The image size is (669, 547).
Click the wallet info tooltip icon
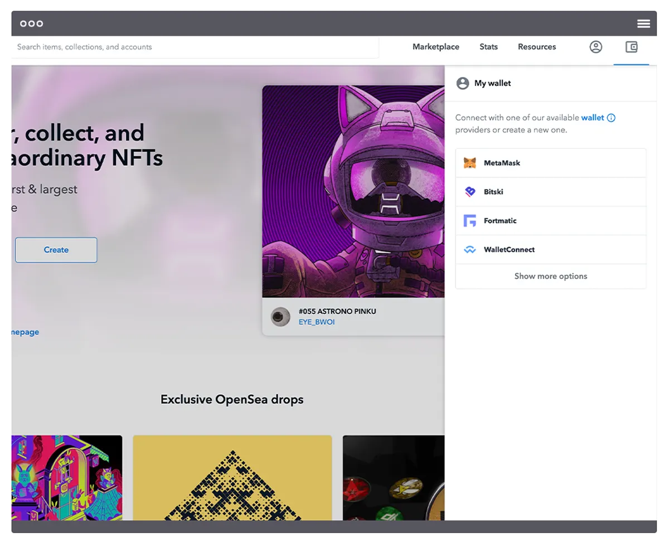(x=611, y=118)
